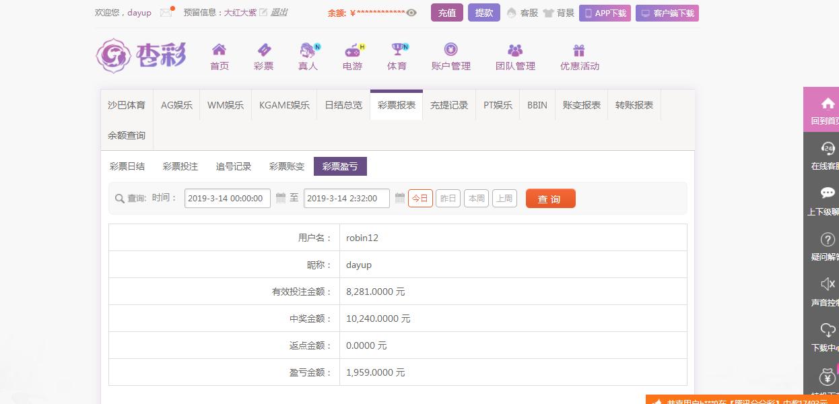This screenshot has width=839, height=404.
Task: Open 优惠活动 gift icon
Action: pyautogui.click(x=579, y=50)
